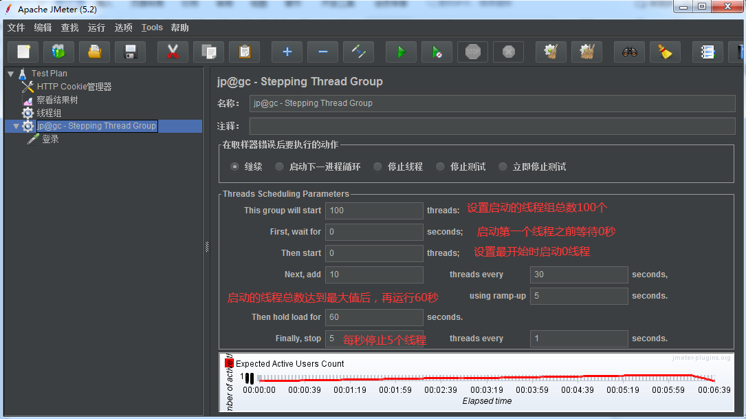Start the test with green play icon

click(x=401, y=52)
